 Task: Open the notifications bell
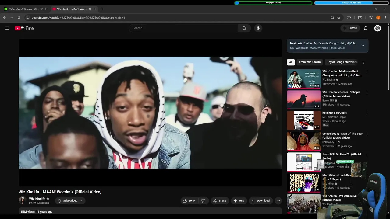pos(366,28)
